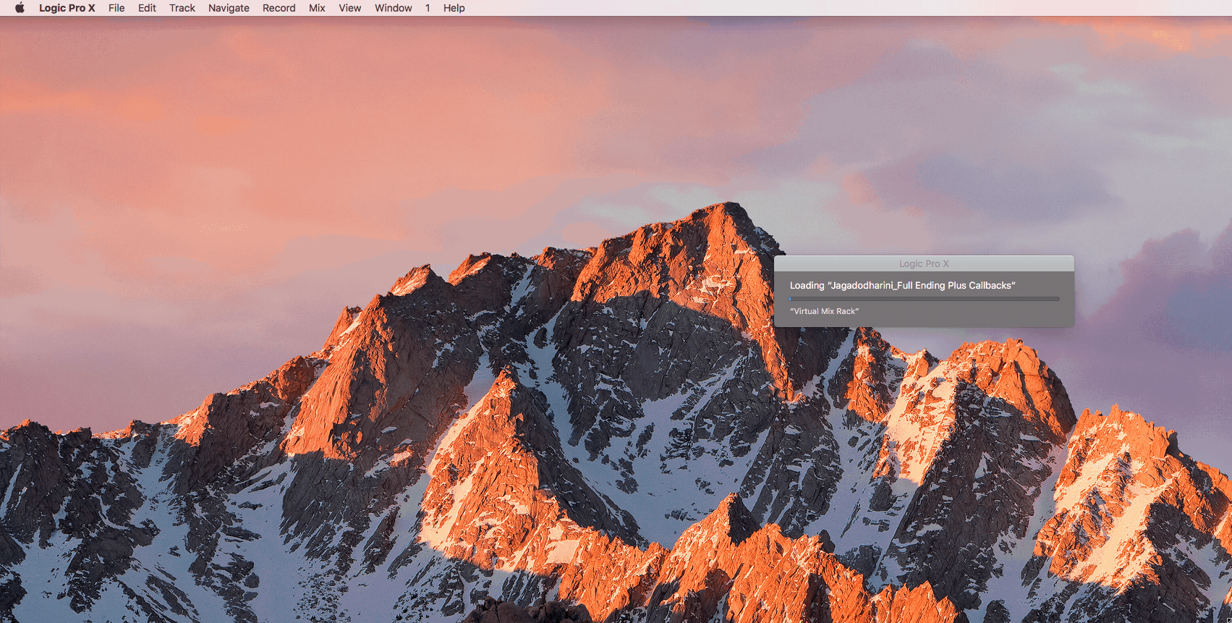The image size is (1232, 623).
Task: Open the Apple menu
Action: (20, 8)
